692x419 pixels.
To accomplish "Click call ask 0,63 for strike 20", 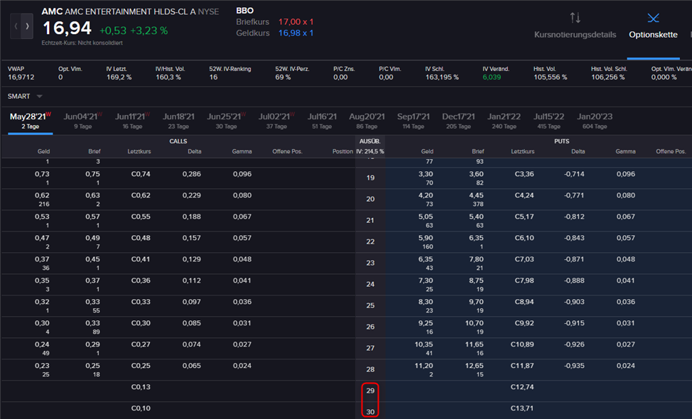I will [92, 195].
